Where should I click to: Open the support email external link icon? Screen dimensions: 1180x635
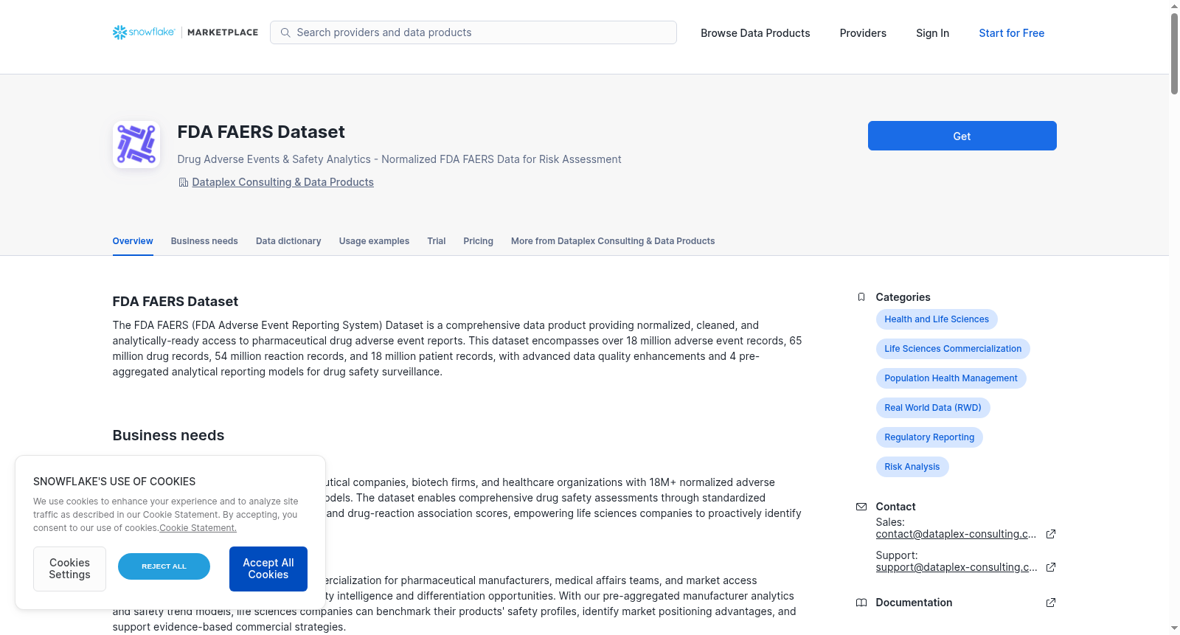coord(1051,567)
